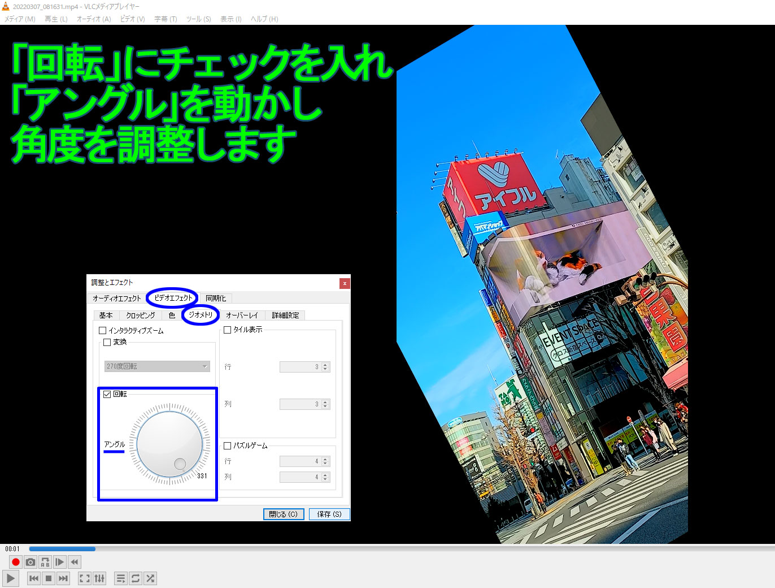The image size is (775, 588).
Task: Open the 270度回転 dropdown
Action: [x=157, y=366]
